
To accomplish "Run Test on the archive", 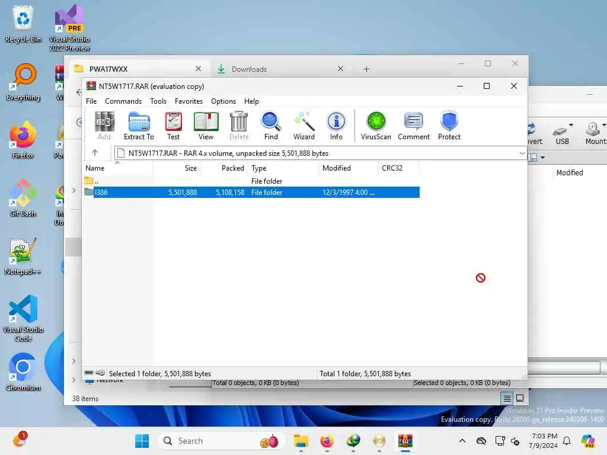I will (x=174, y=126).
